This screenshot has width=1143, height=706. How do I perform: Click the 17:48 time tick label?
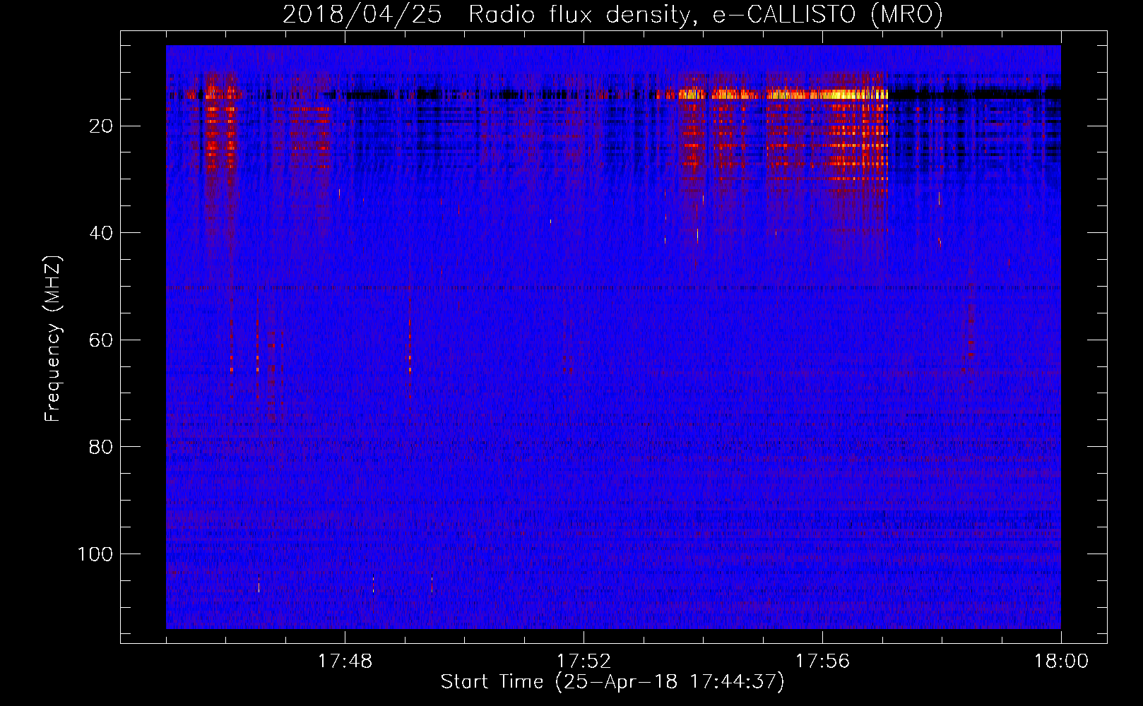tap(345, 662)
